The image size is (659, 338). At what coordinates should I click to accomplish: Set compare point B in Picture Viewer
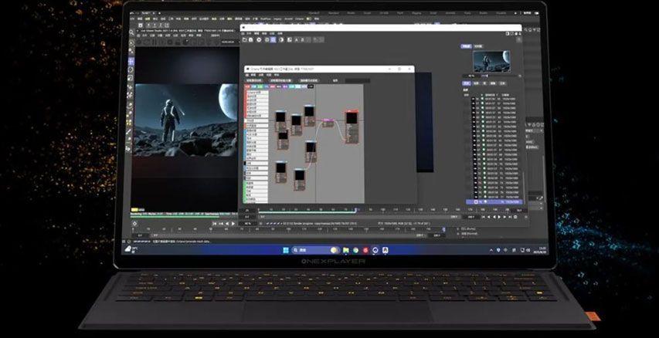tap(302, 40)
